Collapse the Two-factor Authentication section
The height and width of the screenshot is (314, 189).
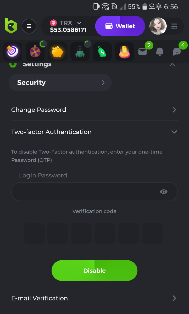[174, 132]
